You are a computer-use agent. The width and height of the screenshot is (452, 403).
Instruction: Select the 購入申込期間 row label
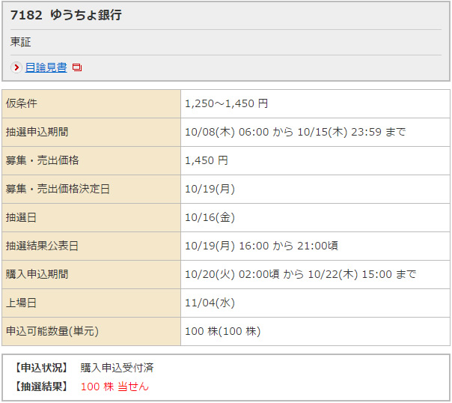(x=37, y=274)
